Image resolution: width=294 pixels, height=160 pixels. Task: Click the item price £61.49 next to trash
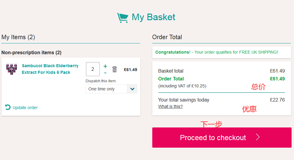(130, 70)
